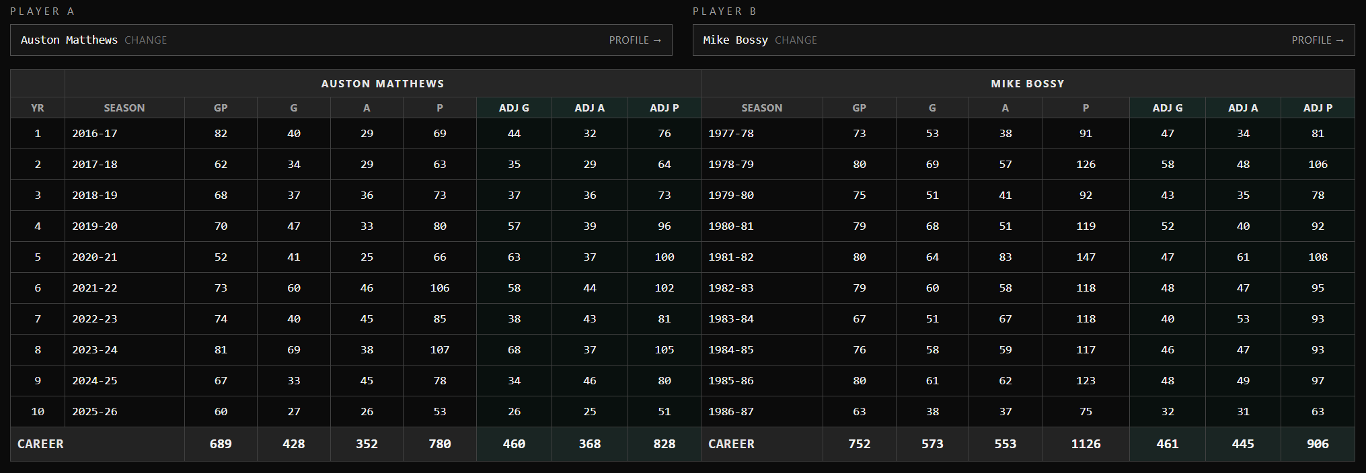The height and width of the screenshot is (473, 1366).
Task: Click the AUSTON MATTHEWS table heading
Action: pos(382,84)
